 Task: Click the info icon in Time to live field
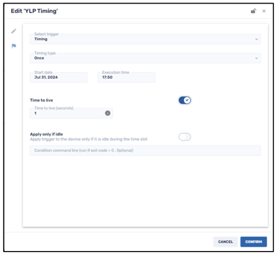click(x=107, y=113)
